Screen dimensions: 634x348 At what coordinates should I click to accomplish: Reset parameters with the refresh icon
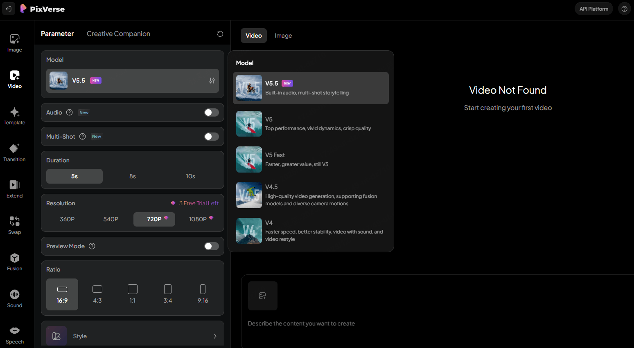pos(220,34)
